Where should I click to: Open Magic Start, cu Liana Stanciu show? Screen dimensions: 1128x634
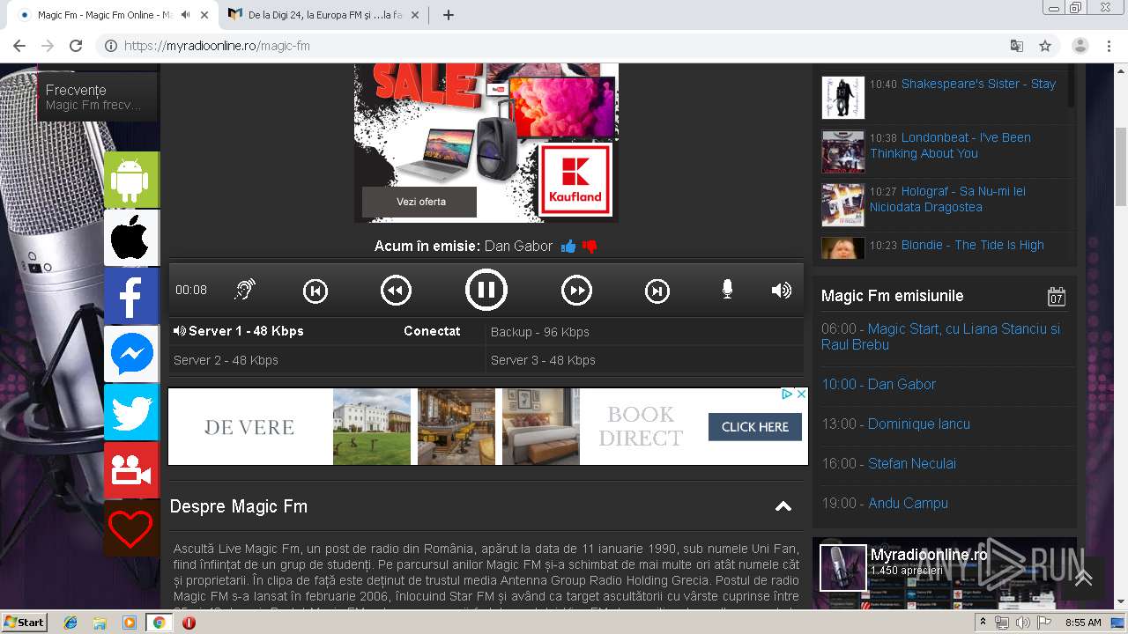pyautogui.click(x=940, y=336)
